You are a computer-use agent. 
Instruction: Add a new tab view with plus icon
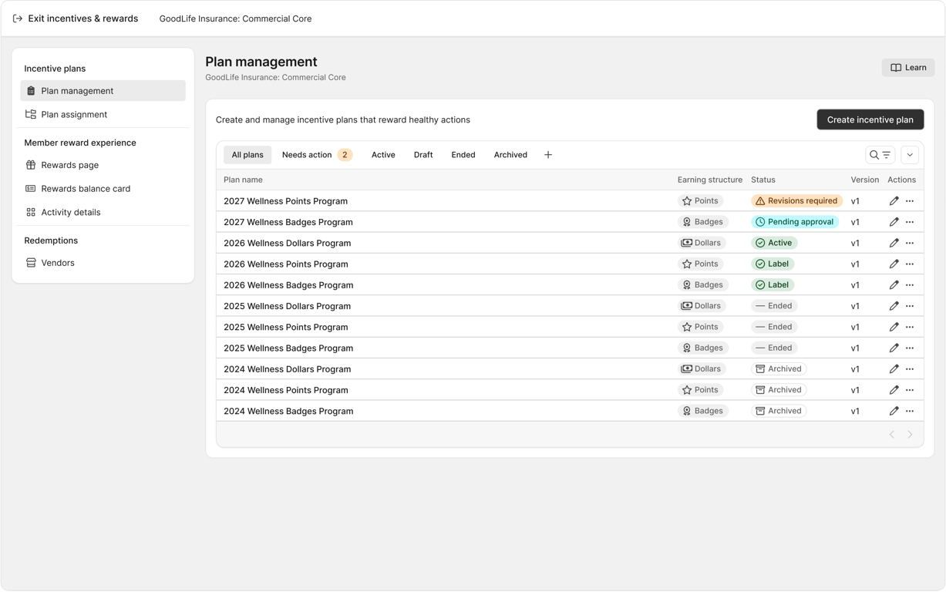(548, 155)
